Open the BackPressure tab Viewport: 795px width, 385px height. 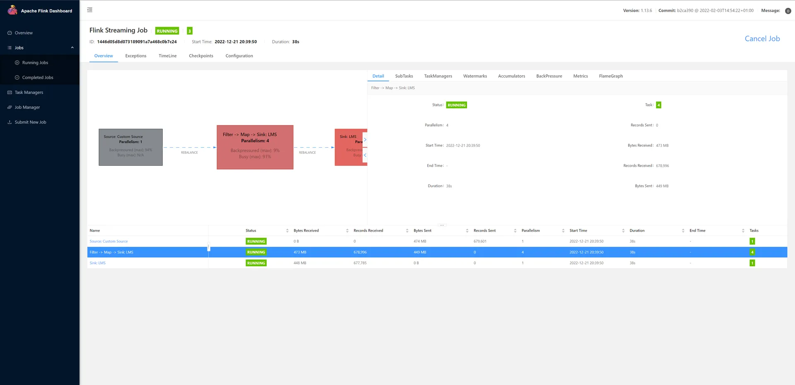pyautogui.click(x=549, y=76)
